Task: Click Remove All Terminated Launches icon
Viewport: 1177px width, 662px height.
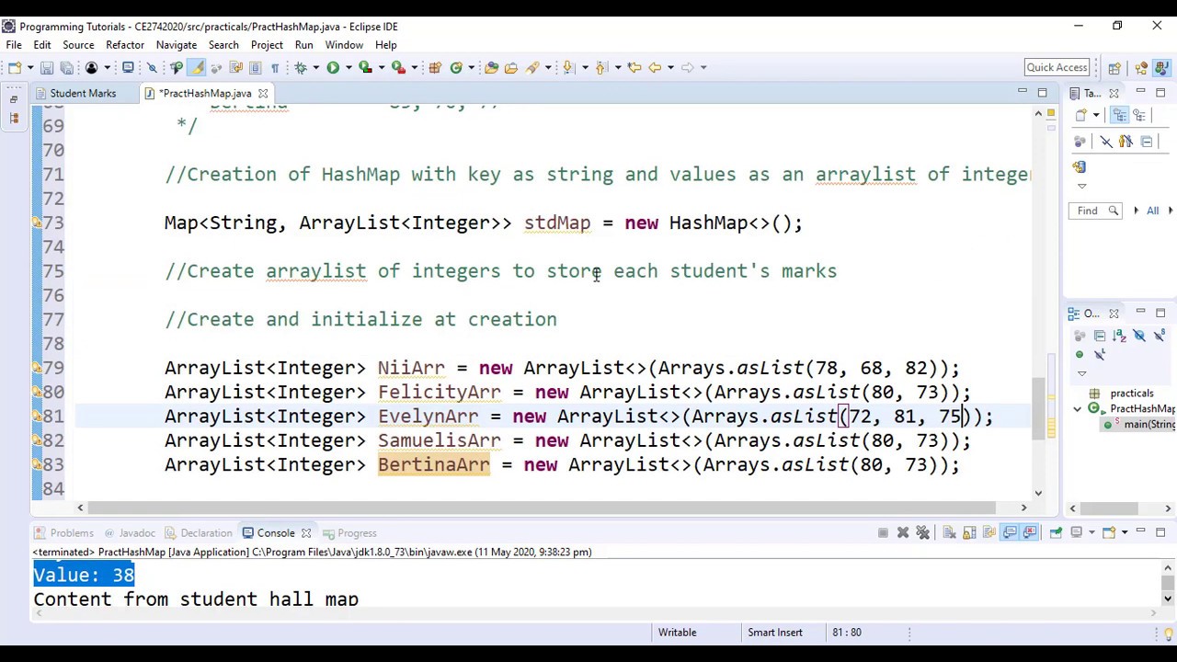Action: [922, 532]
